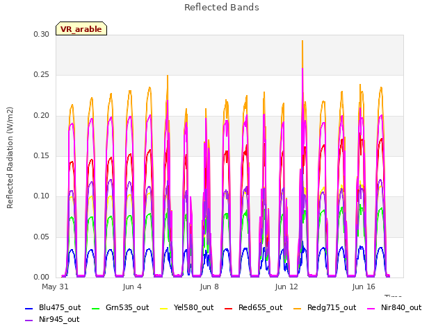Toggle the Grn535_out legend entry
445x333 pixels.
[120, 308]
